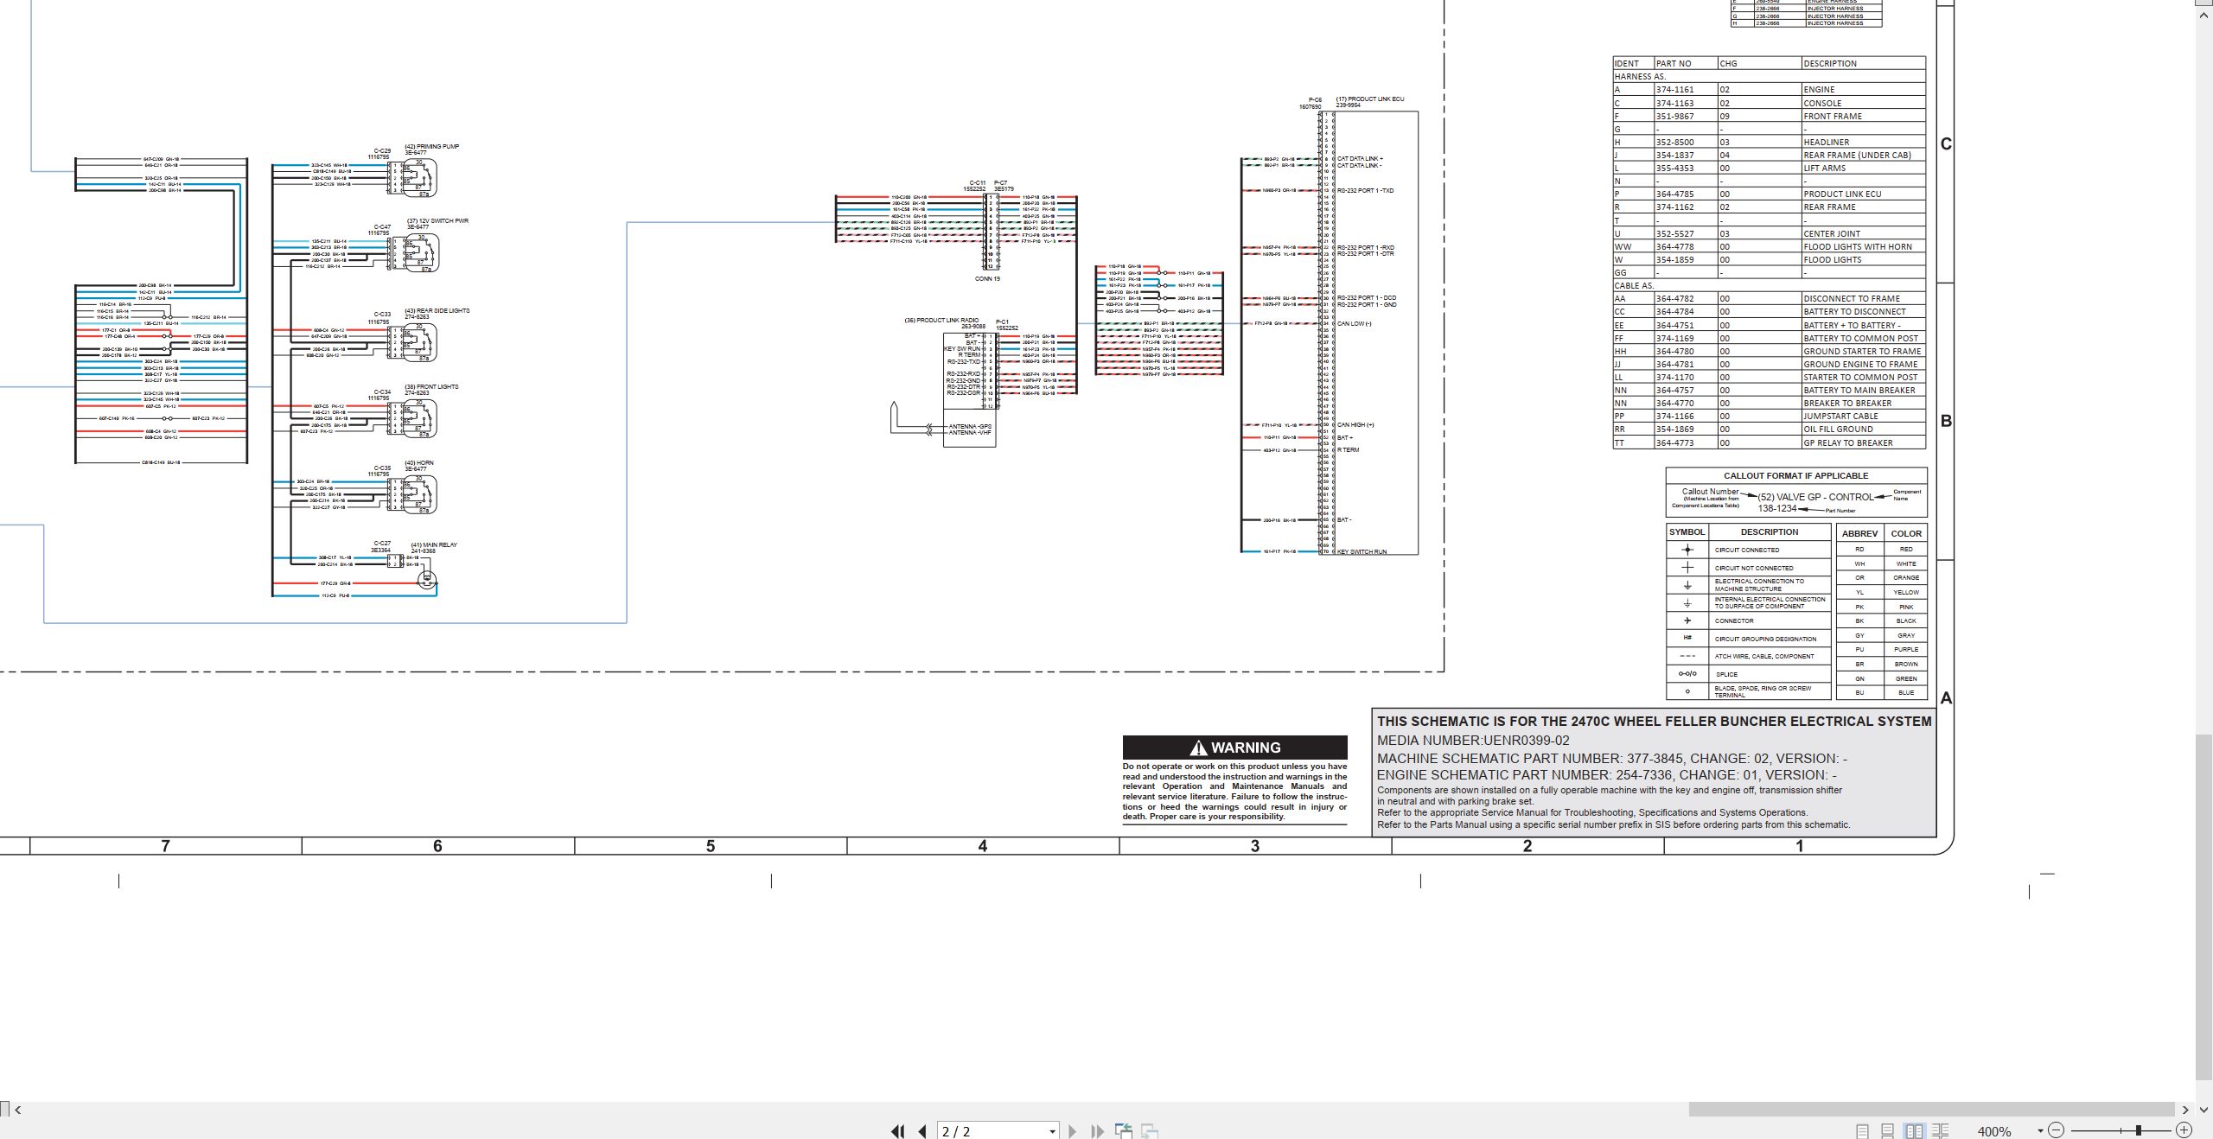Click the (43) REAR SIDE LIGHTS label
Viewport: 2213px width, 1139px height.
(437, 311)
